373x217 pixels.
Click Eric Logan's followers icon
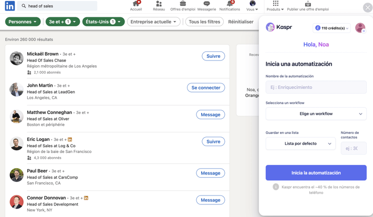[x=29, y=158]
